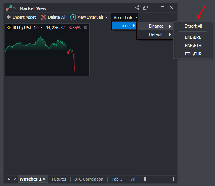Click the zoom in plus icon

pyautogui.click(x=174, y=179)
